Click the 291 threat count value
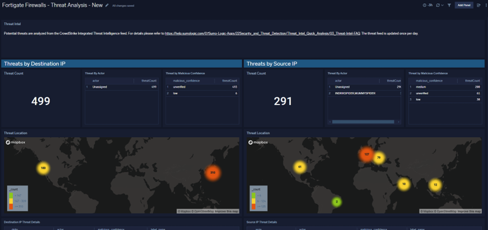 click(x=283, y=101)
